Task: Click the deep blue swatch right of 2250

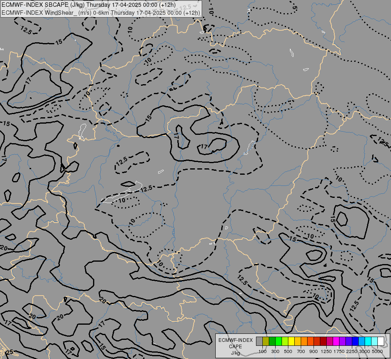Action: pyautogui.click(x=355, y=341)
